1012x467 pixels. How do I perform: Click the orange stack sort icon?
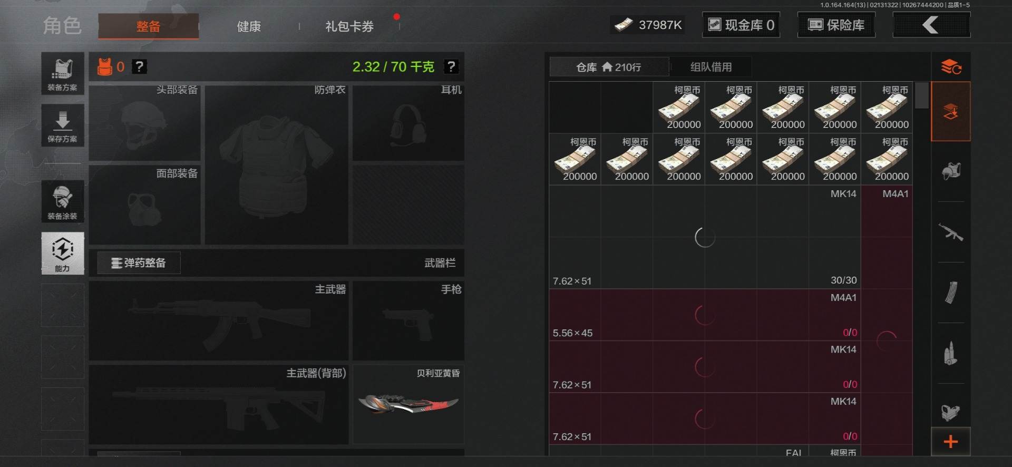pos(951,67)
